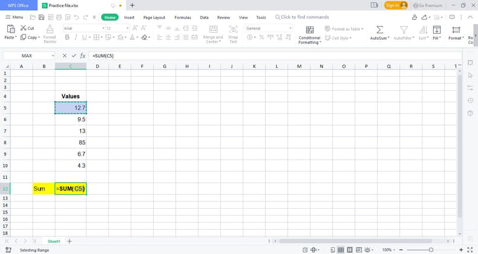Click the Print icon

pyautogui.click(x=59, y=17)
